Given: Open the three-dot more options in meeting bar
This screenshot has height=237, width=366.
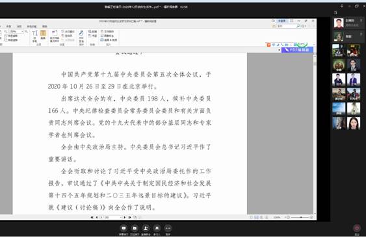Looking at the screenshot, I should point(168,228).
